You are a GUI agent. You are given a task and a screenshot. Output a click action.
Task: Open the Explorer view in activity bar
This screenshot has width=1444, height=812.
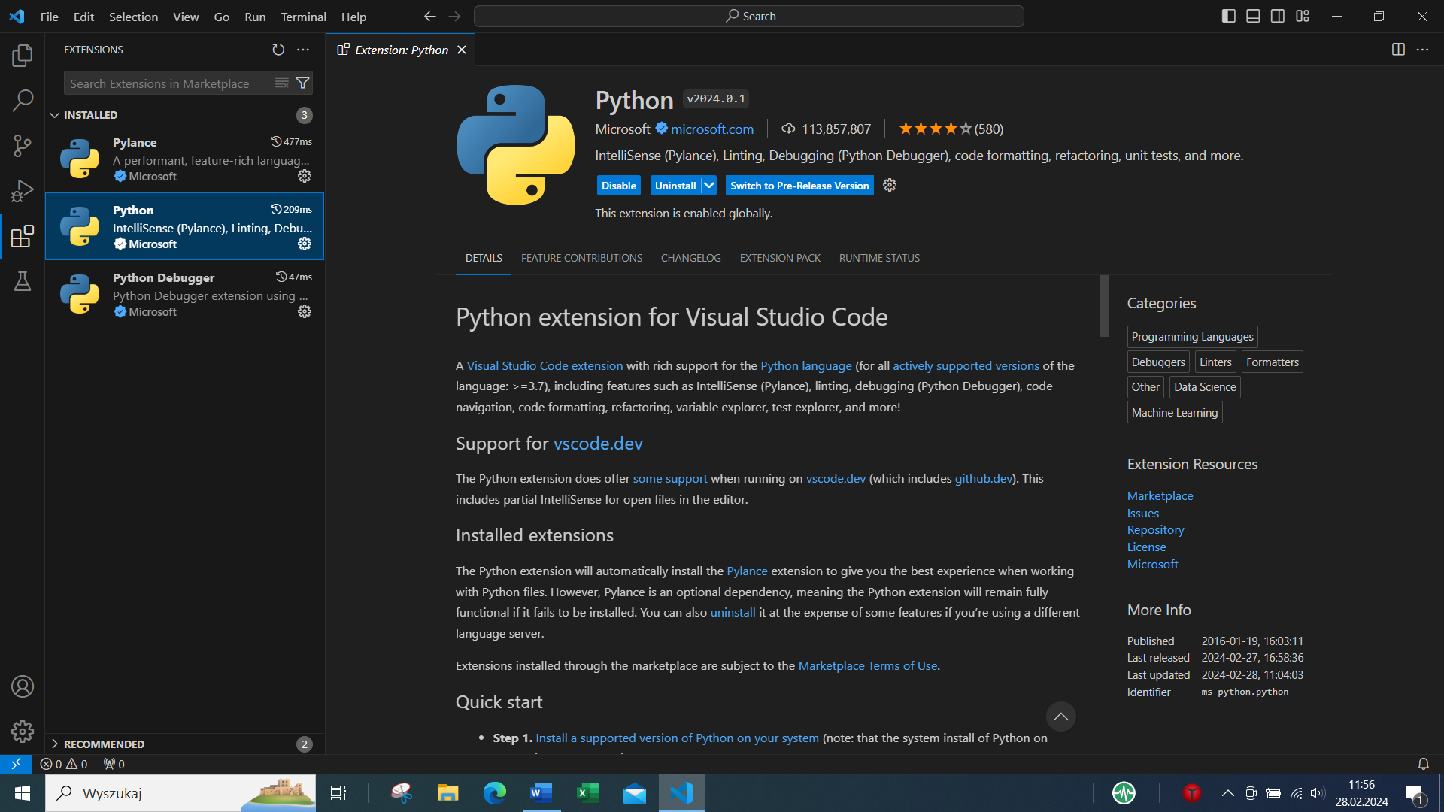coord(23,55)
